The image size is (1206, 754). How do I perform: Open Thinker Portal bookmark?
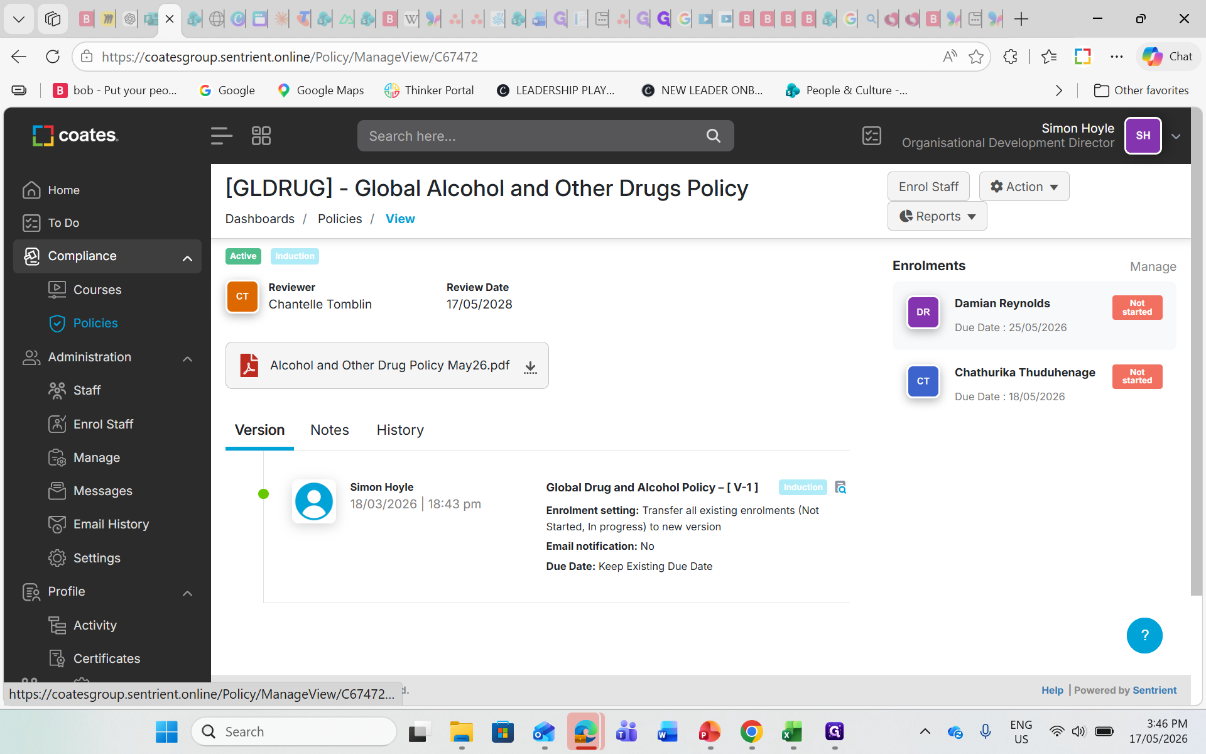click(x=430, y=90)
